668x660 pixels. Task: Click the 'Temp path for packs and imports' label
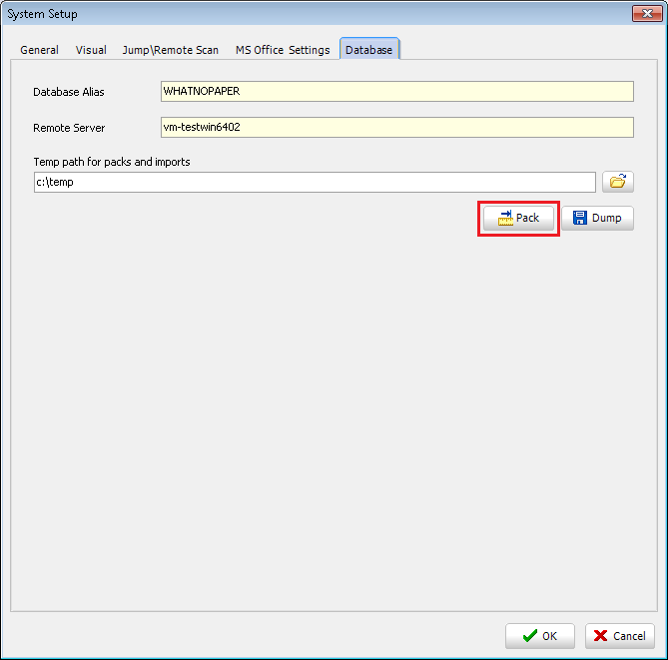tap(112, 162)
